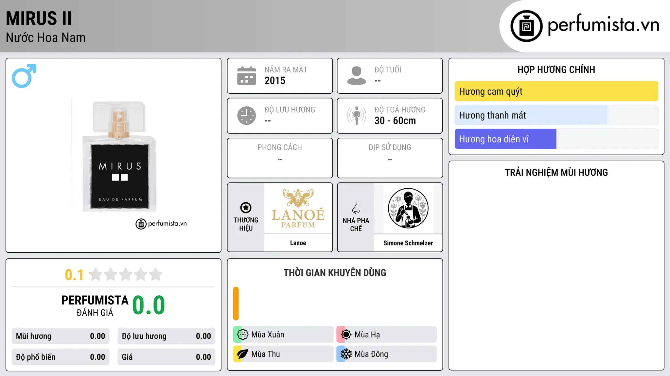Click the Mùi hương score row
Screen dimensions: 670x376
click(61, 336)
